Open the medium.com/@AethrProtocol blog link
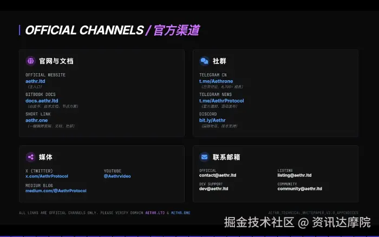Viewport: 379px width, 237px height. [56, 191]
